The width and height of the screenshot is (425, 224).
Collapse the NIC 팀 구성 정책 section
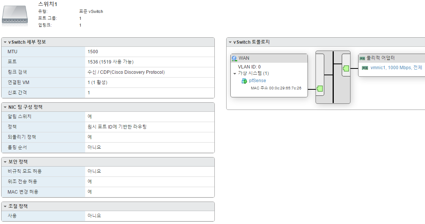click(5, 107)
